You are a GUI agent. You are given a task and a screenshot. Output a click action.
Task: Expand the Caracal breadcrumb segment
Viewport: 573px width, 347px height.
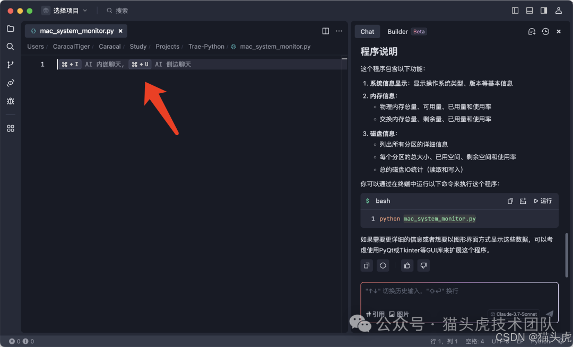tap(110, 47)
